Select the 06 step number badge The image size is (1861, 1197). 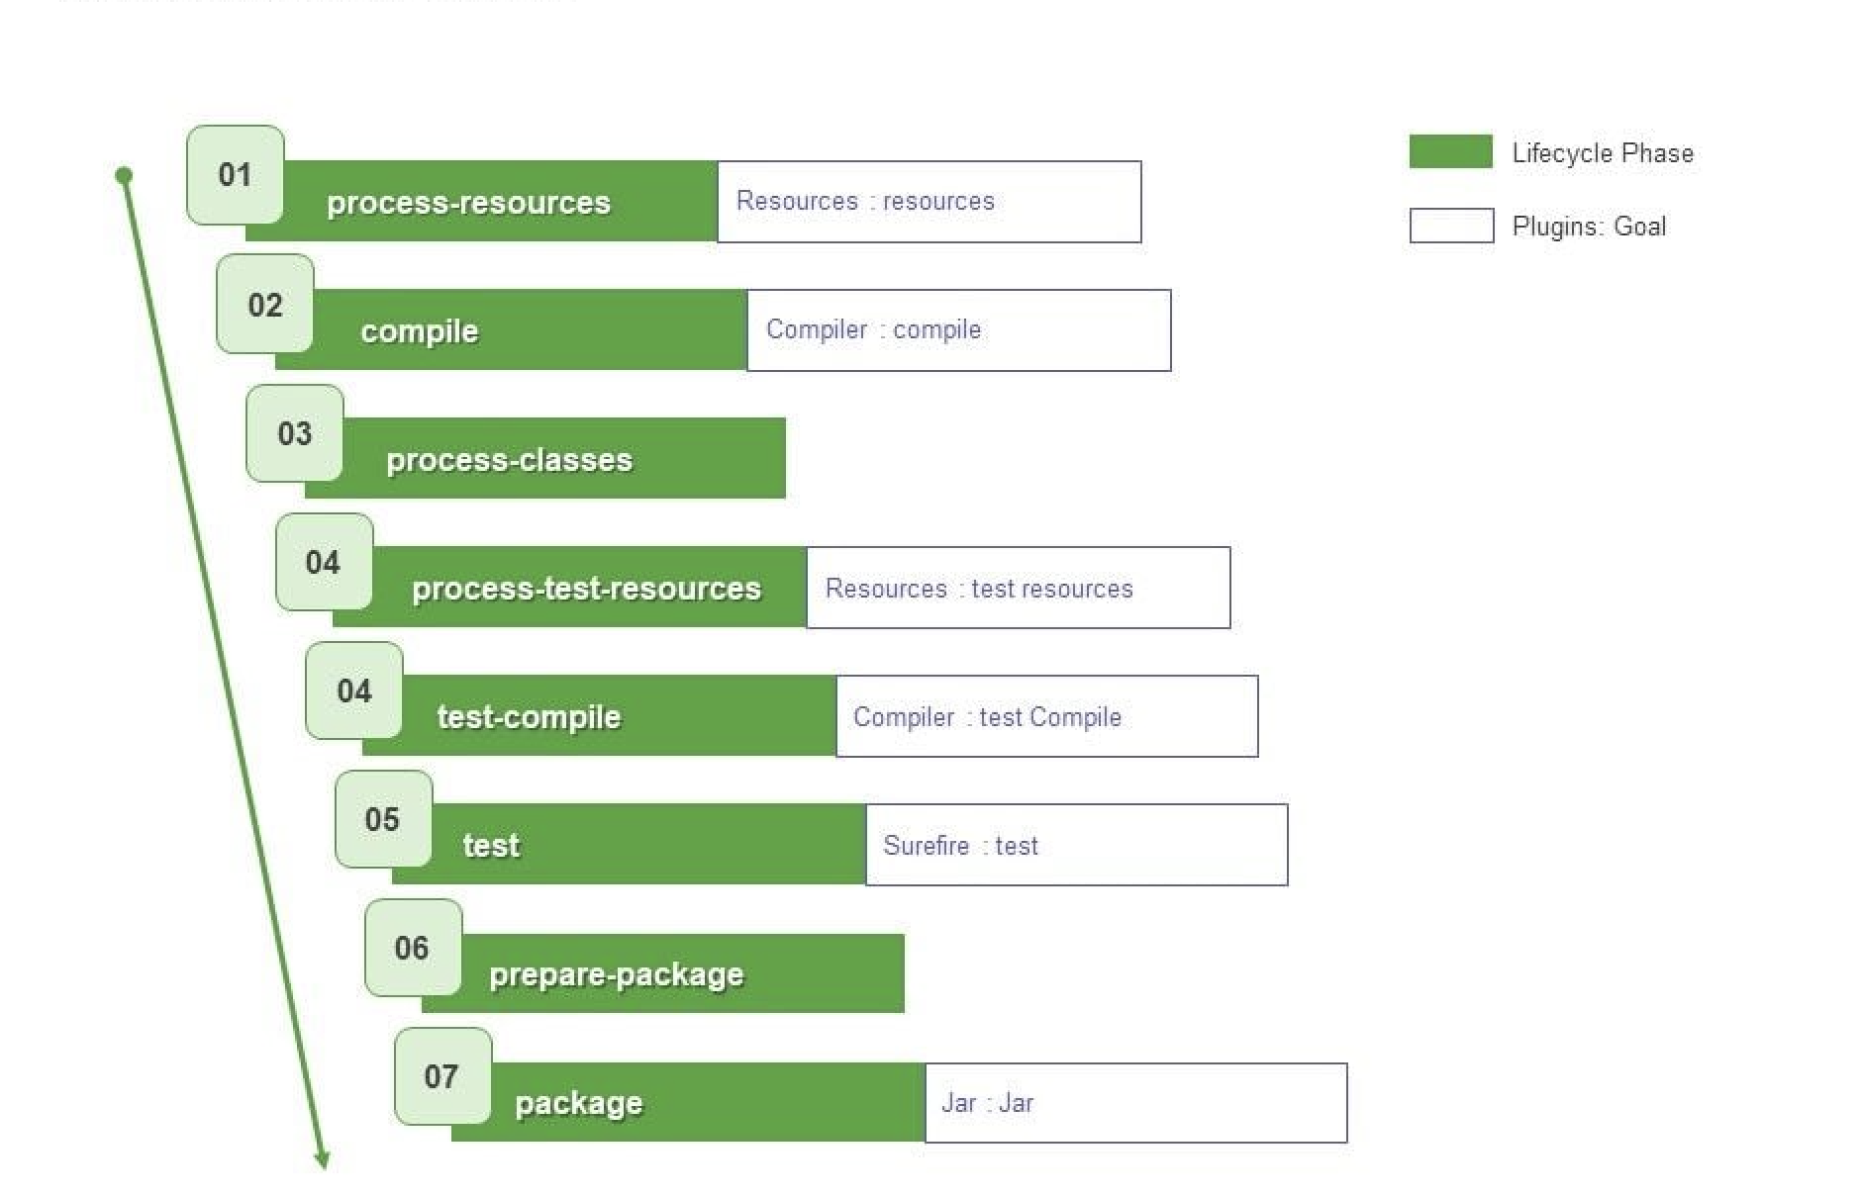tap(414, 948)
